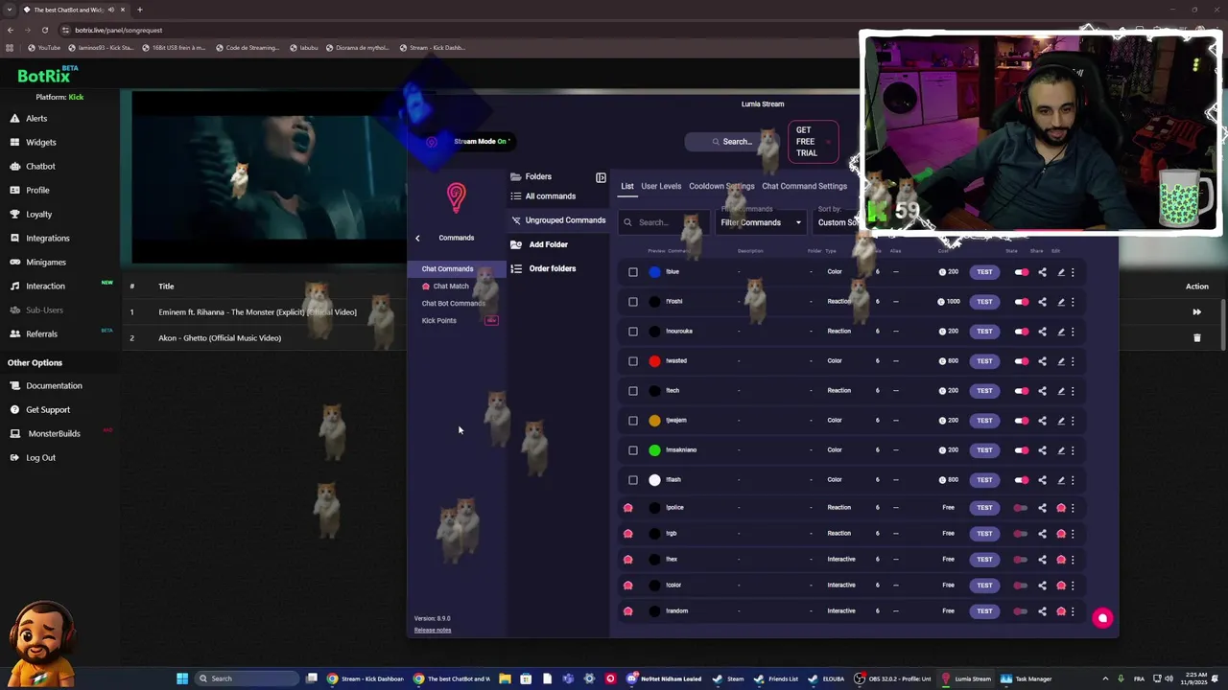
Task: Switch to User Levels tab
Action: click(661, 186)
